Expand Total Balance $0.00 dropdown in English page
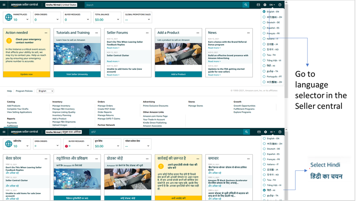Image resolution: width=358 pixels, height=201 pixels. point(118,19)
